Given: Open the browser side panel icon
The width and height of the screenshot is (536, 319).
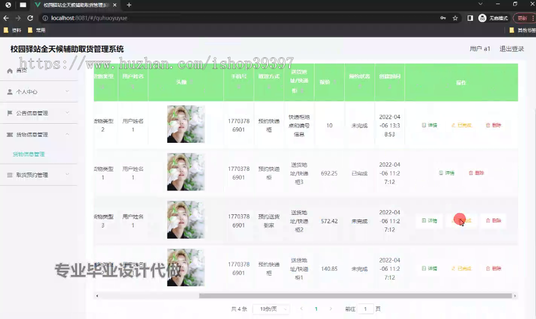Looking at the screenshot, I should [470, 18].
